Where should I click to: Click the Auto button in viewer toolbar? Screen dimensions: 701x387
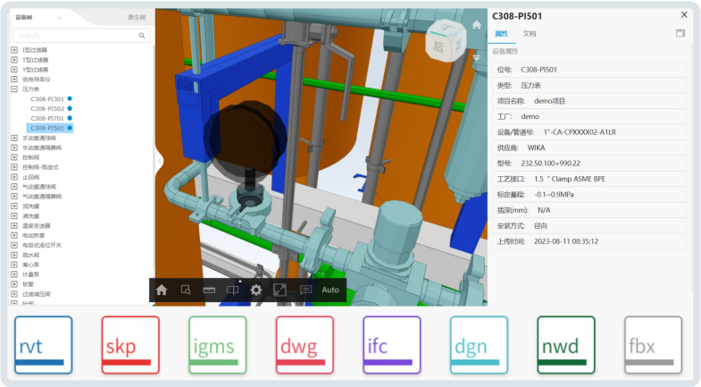pos(330,290)
